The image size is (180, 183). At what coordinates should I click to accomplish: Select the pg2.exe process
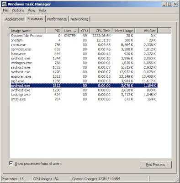(83, 81)
